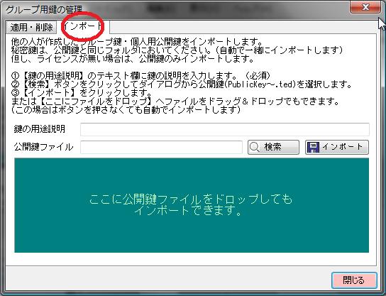Click the 検索 search button
Screen dimensions: 386x296
point(273,147)
